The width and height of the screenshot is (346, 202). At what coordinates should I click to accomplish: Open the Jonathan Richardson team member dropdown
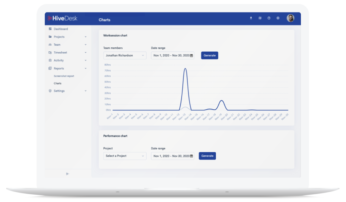pos(125,55)
